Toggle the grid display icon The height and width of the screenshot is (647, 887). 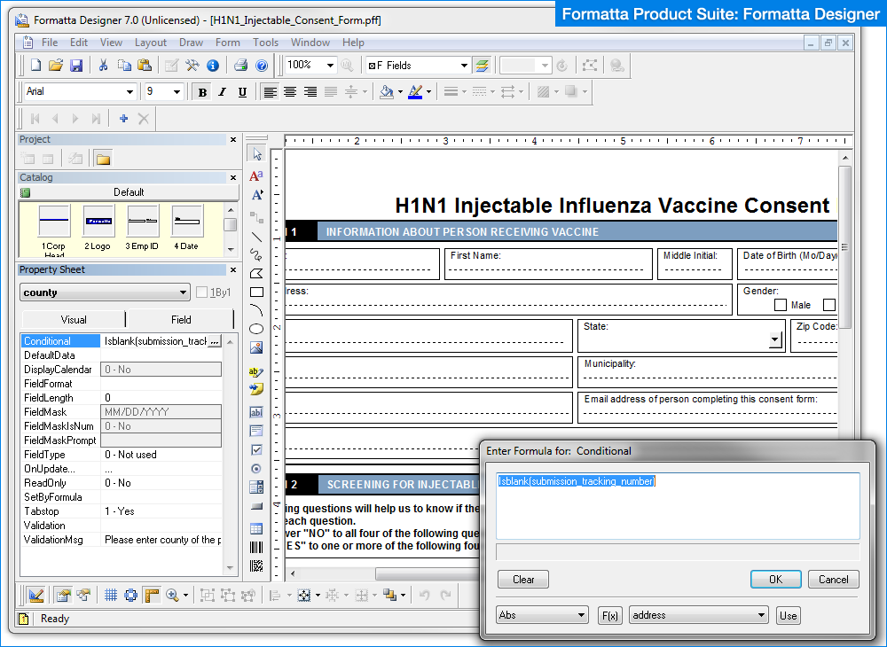pyautogui.click(x=111, y=595)
